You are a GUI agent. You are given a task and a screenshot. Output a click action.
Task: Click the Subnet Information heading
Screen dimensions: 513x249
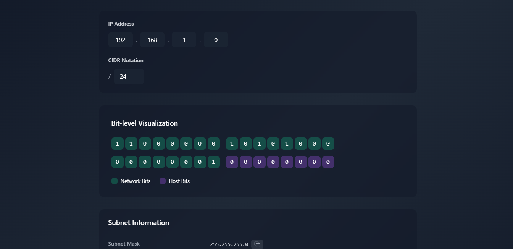coord(139,223)
